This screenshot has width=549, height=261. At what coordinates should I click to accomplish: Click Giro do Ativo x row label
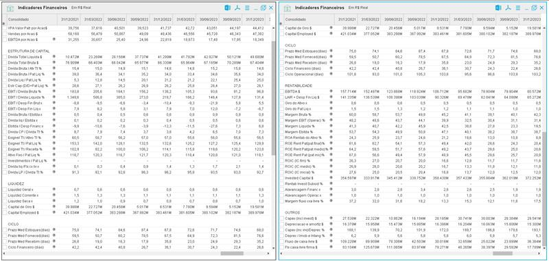coord(296,103)
